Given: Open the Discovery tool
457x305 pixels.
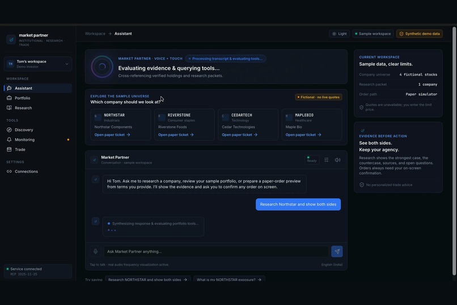Looking at the screenshot, I should [x=38, y=130].
